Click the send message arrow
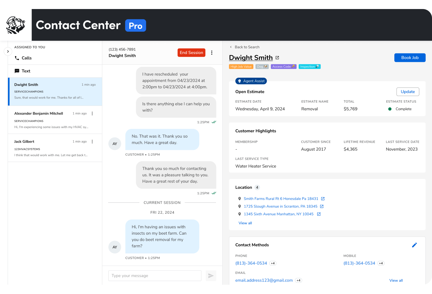The height and width of the screenshot is (294, 432). click(211, 276)
